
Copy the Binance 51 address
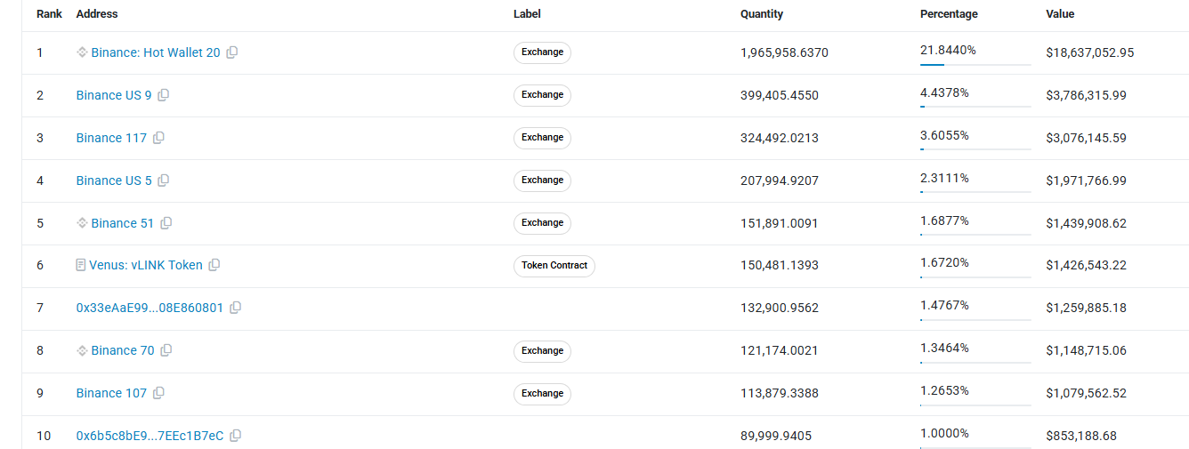tap(166, 223)
